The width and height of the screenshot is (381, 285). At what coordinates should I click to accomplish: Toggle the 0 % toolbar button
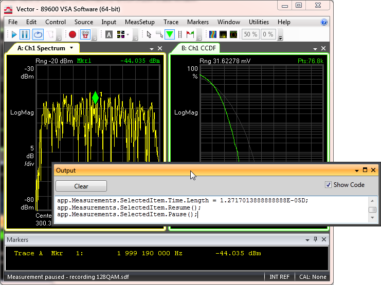coord(268,34)
